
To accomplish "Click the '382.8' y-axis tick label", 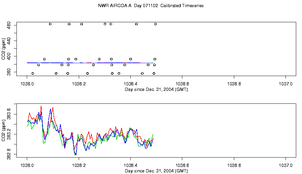I will tap(9, 154).
